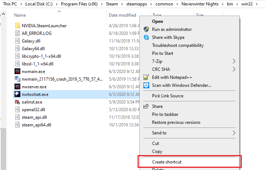
Task: Navigate to Local Disk (C:) breadcrumb
Action: click(39, 4)
